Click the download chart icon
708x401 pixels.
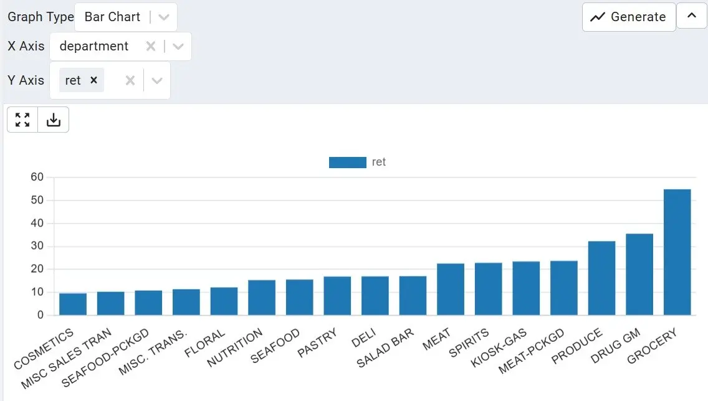point(54,120)
